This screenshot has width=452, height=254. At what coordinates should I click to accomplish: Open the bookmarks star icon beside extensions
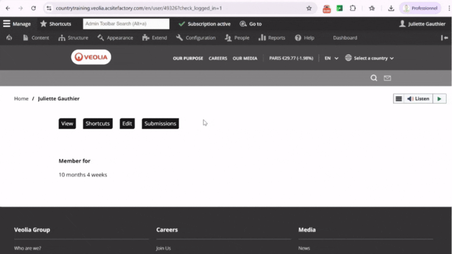click(372, 8)
